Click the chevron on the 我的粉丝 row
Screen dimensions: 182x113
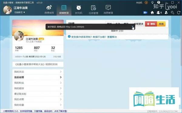61,83
